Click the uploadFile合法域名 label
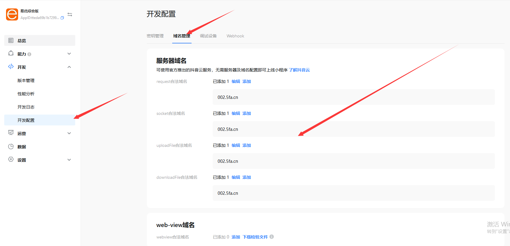510x246 pixels. (x=174, y=145)
